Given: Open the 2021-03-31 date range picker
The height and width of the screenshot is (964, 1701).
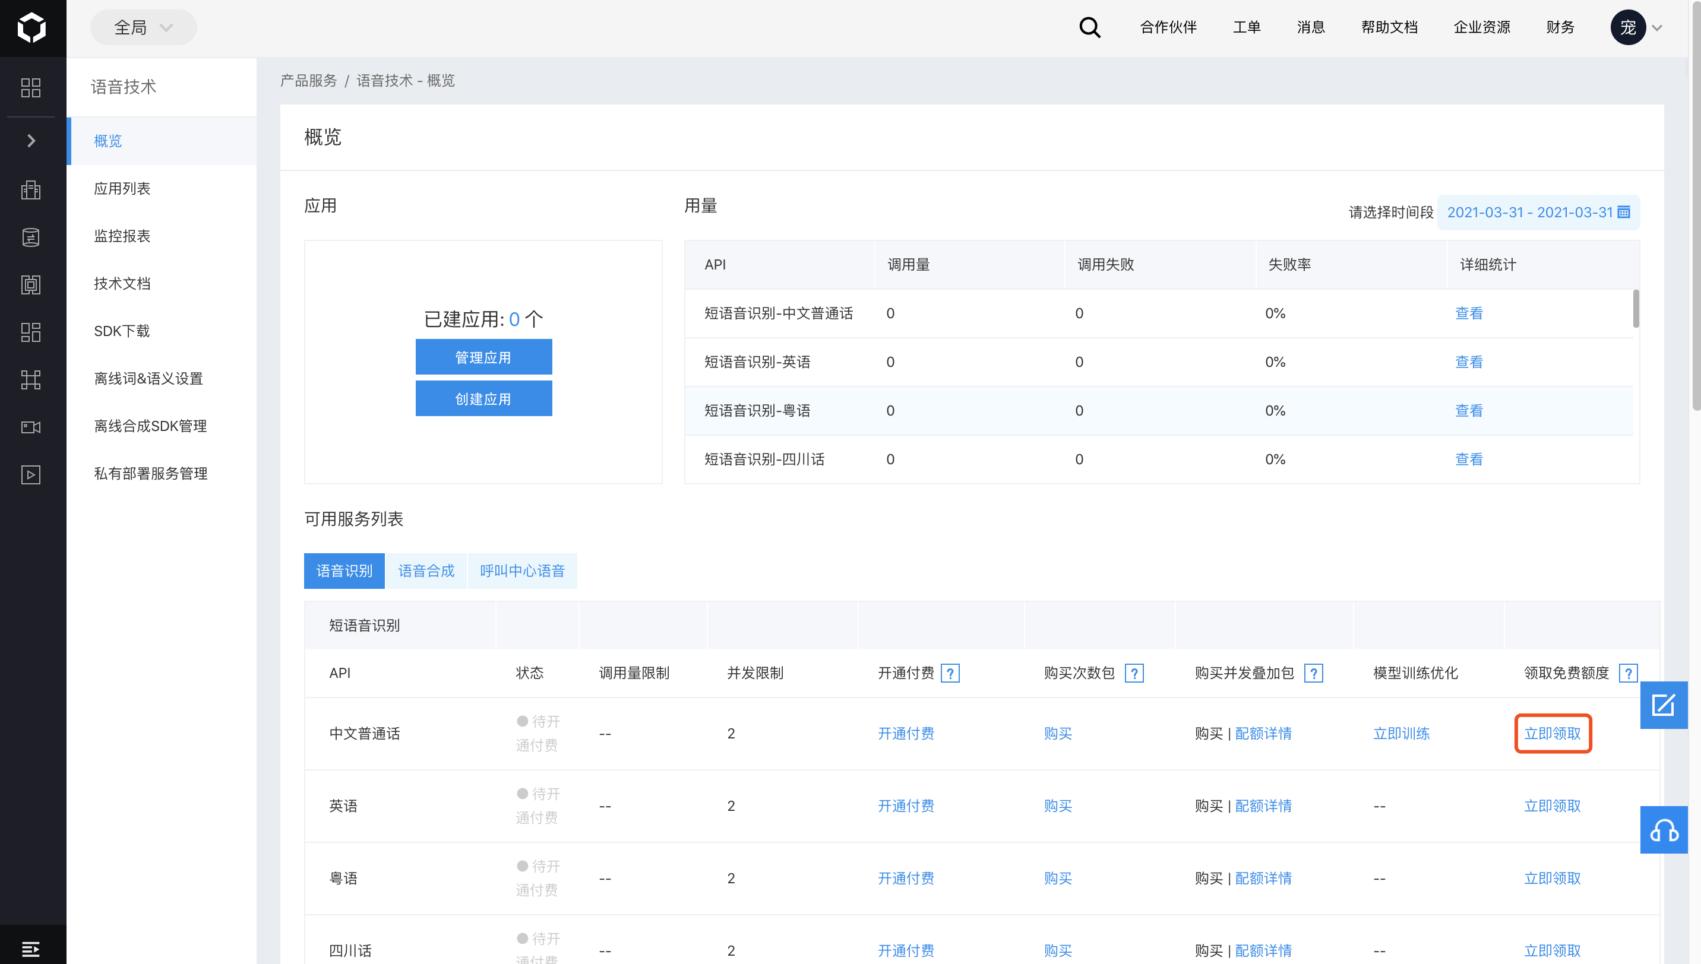Looking at the screenshot, I should [1538, 212].
